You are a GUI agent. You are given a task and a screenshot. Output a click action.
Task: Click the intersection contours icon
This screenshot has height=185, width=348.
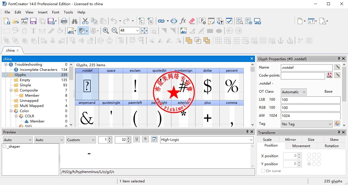pos(198,40)
